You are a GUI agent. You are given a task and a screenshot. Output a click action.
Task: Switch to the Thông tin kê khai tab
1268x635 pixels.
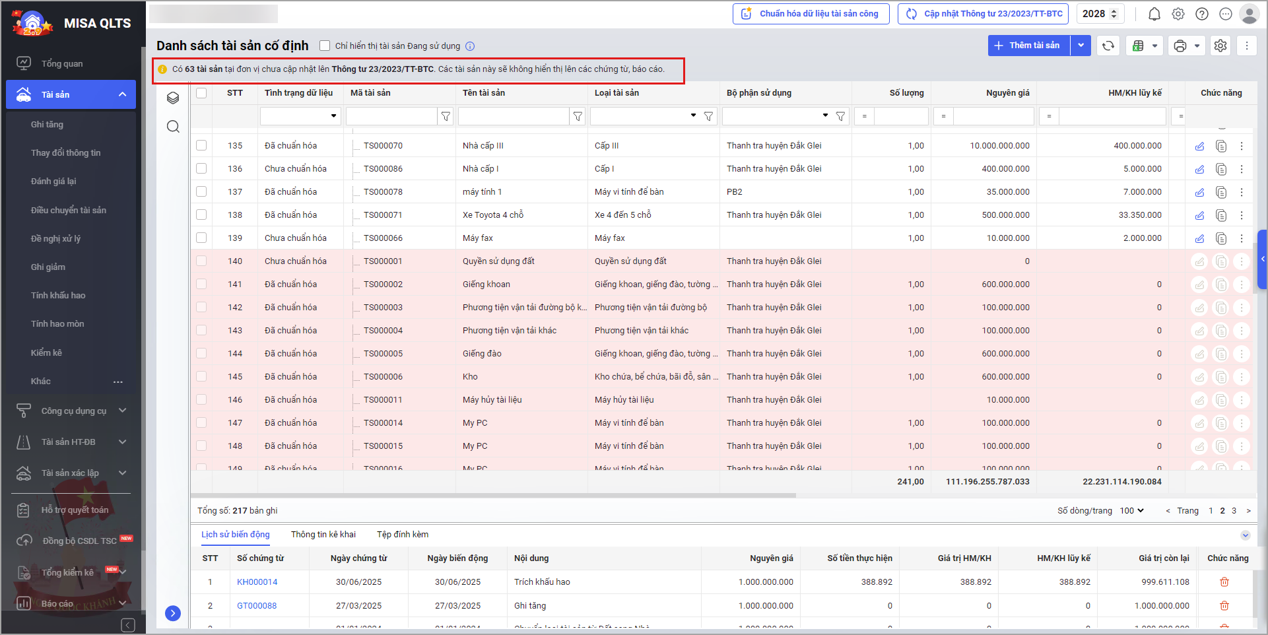click(323, 534)
